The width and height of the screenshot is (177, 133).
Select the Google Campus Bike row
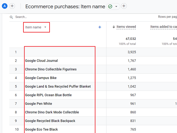click(x=41, y=78)
